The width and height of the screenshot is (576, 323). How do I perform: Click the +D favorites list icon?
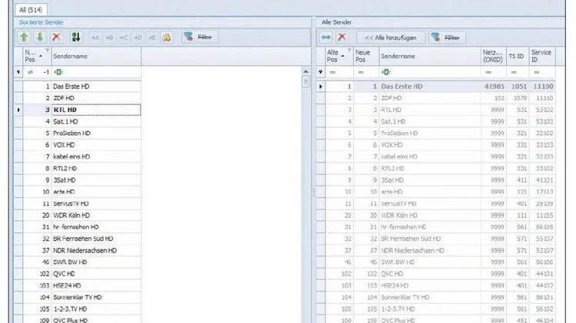coord(137,38)
